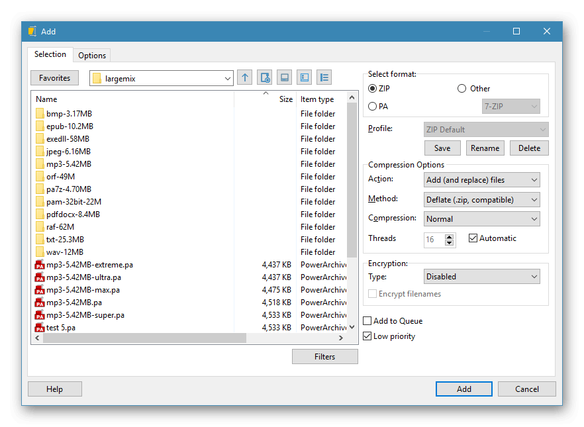Viewport: 584px width, 427px height.
Task: Click the computer drive icon in toolbar
Action: point(284,78)
